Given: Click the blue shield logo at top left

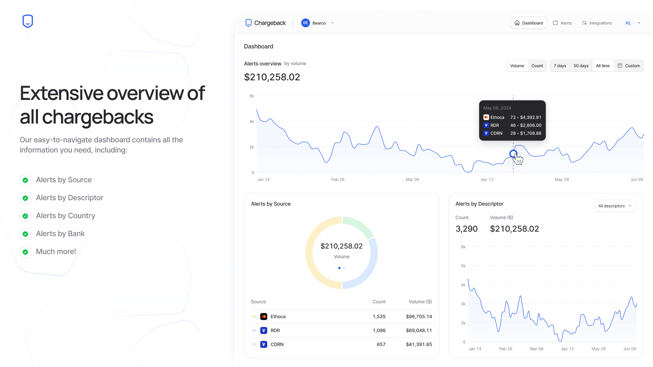Looking at the screenshot, I should (27, 21).
